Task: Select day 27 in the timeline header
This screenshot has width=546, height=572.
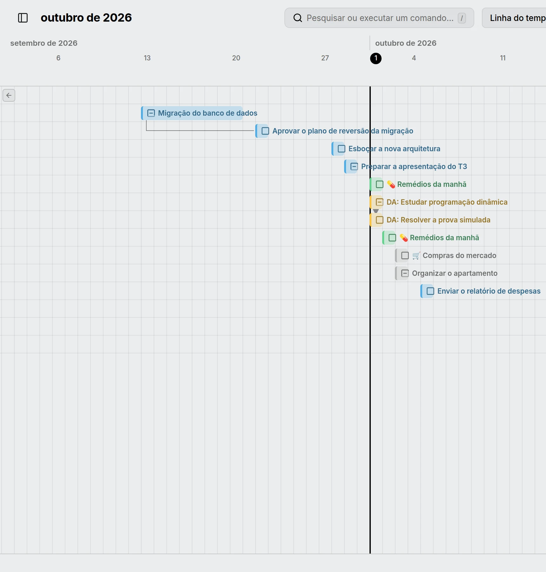Action: (325, 58)
